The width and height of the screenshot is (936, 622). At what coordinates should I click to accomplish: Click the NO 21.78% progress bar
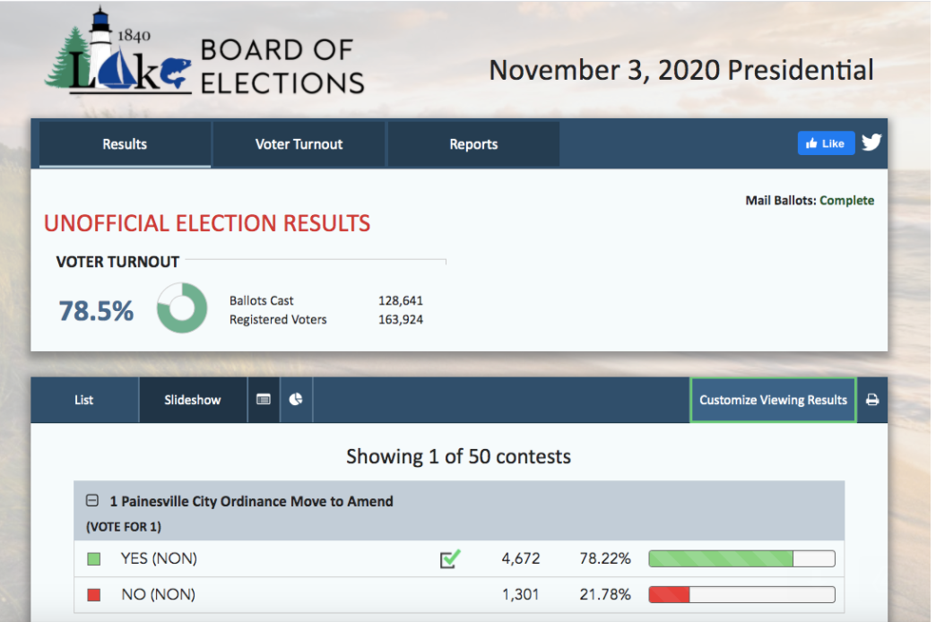741,595
